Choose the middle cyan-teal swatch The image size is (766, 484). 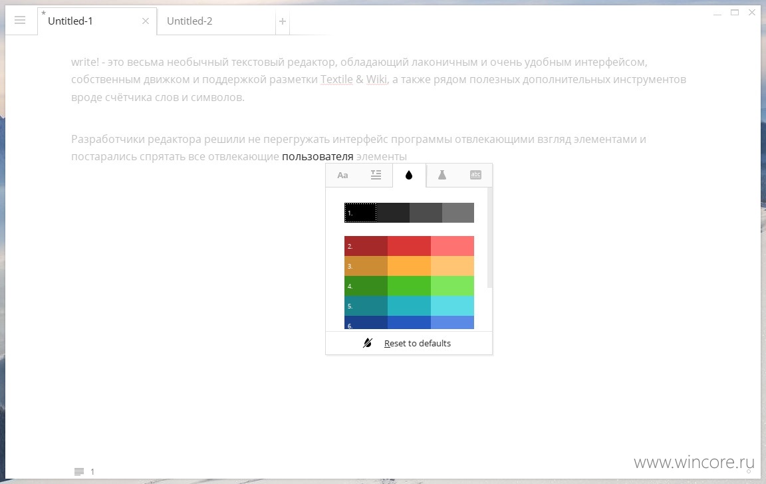[409, 306]
